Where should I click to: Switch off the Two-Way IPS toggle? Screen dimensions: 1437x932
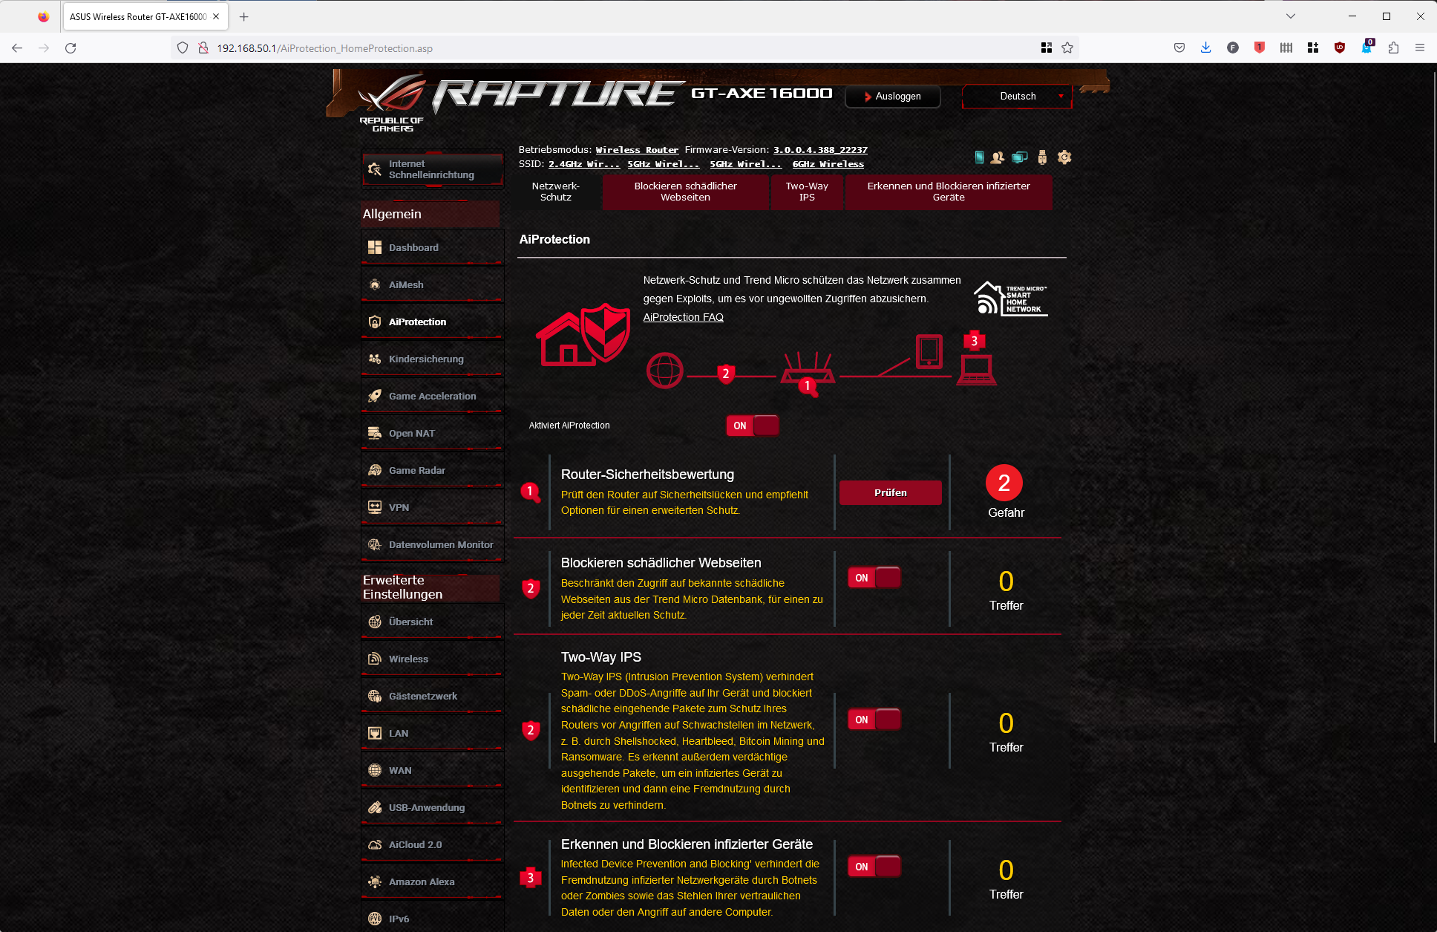[x=874, y=720]
